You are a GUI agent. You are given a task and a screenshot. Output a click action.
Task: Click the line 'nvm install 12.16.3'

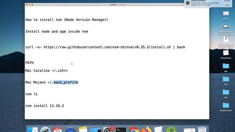click(x=45, y=106)
